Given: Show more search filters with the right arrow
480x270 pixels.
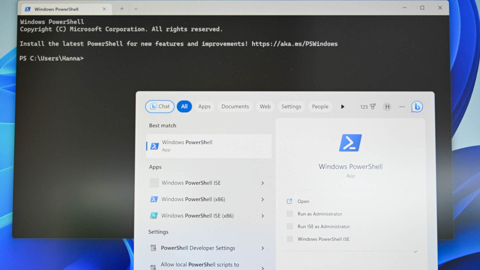Looking at the screenshot, I should 342,106.
